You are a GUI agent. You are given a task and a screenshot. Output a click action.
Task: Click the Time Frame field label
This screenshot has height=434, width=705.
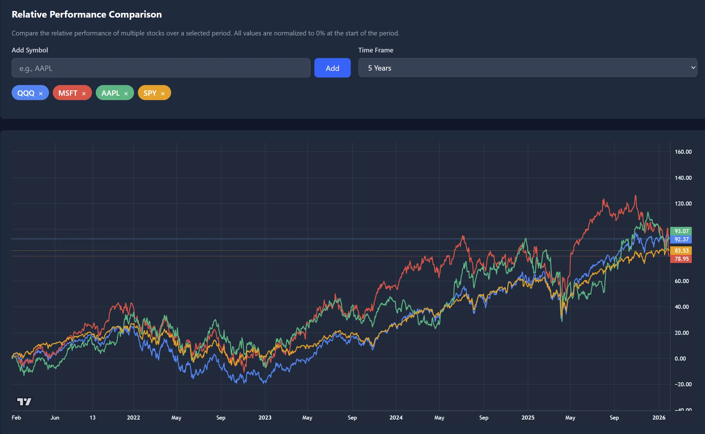point(376,50)
